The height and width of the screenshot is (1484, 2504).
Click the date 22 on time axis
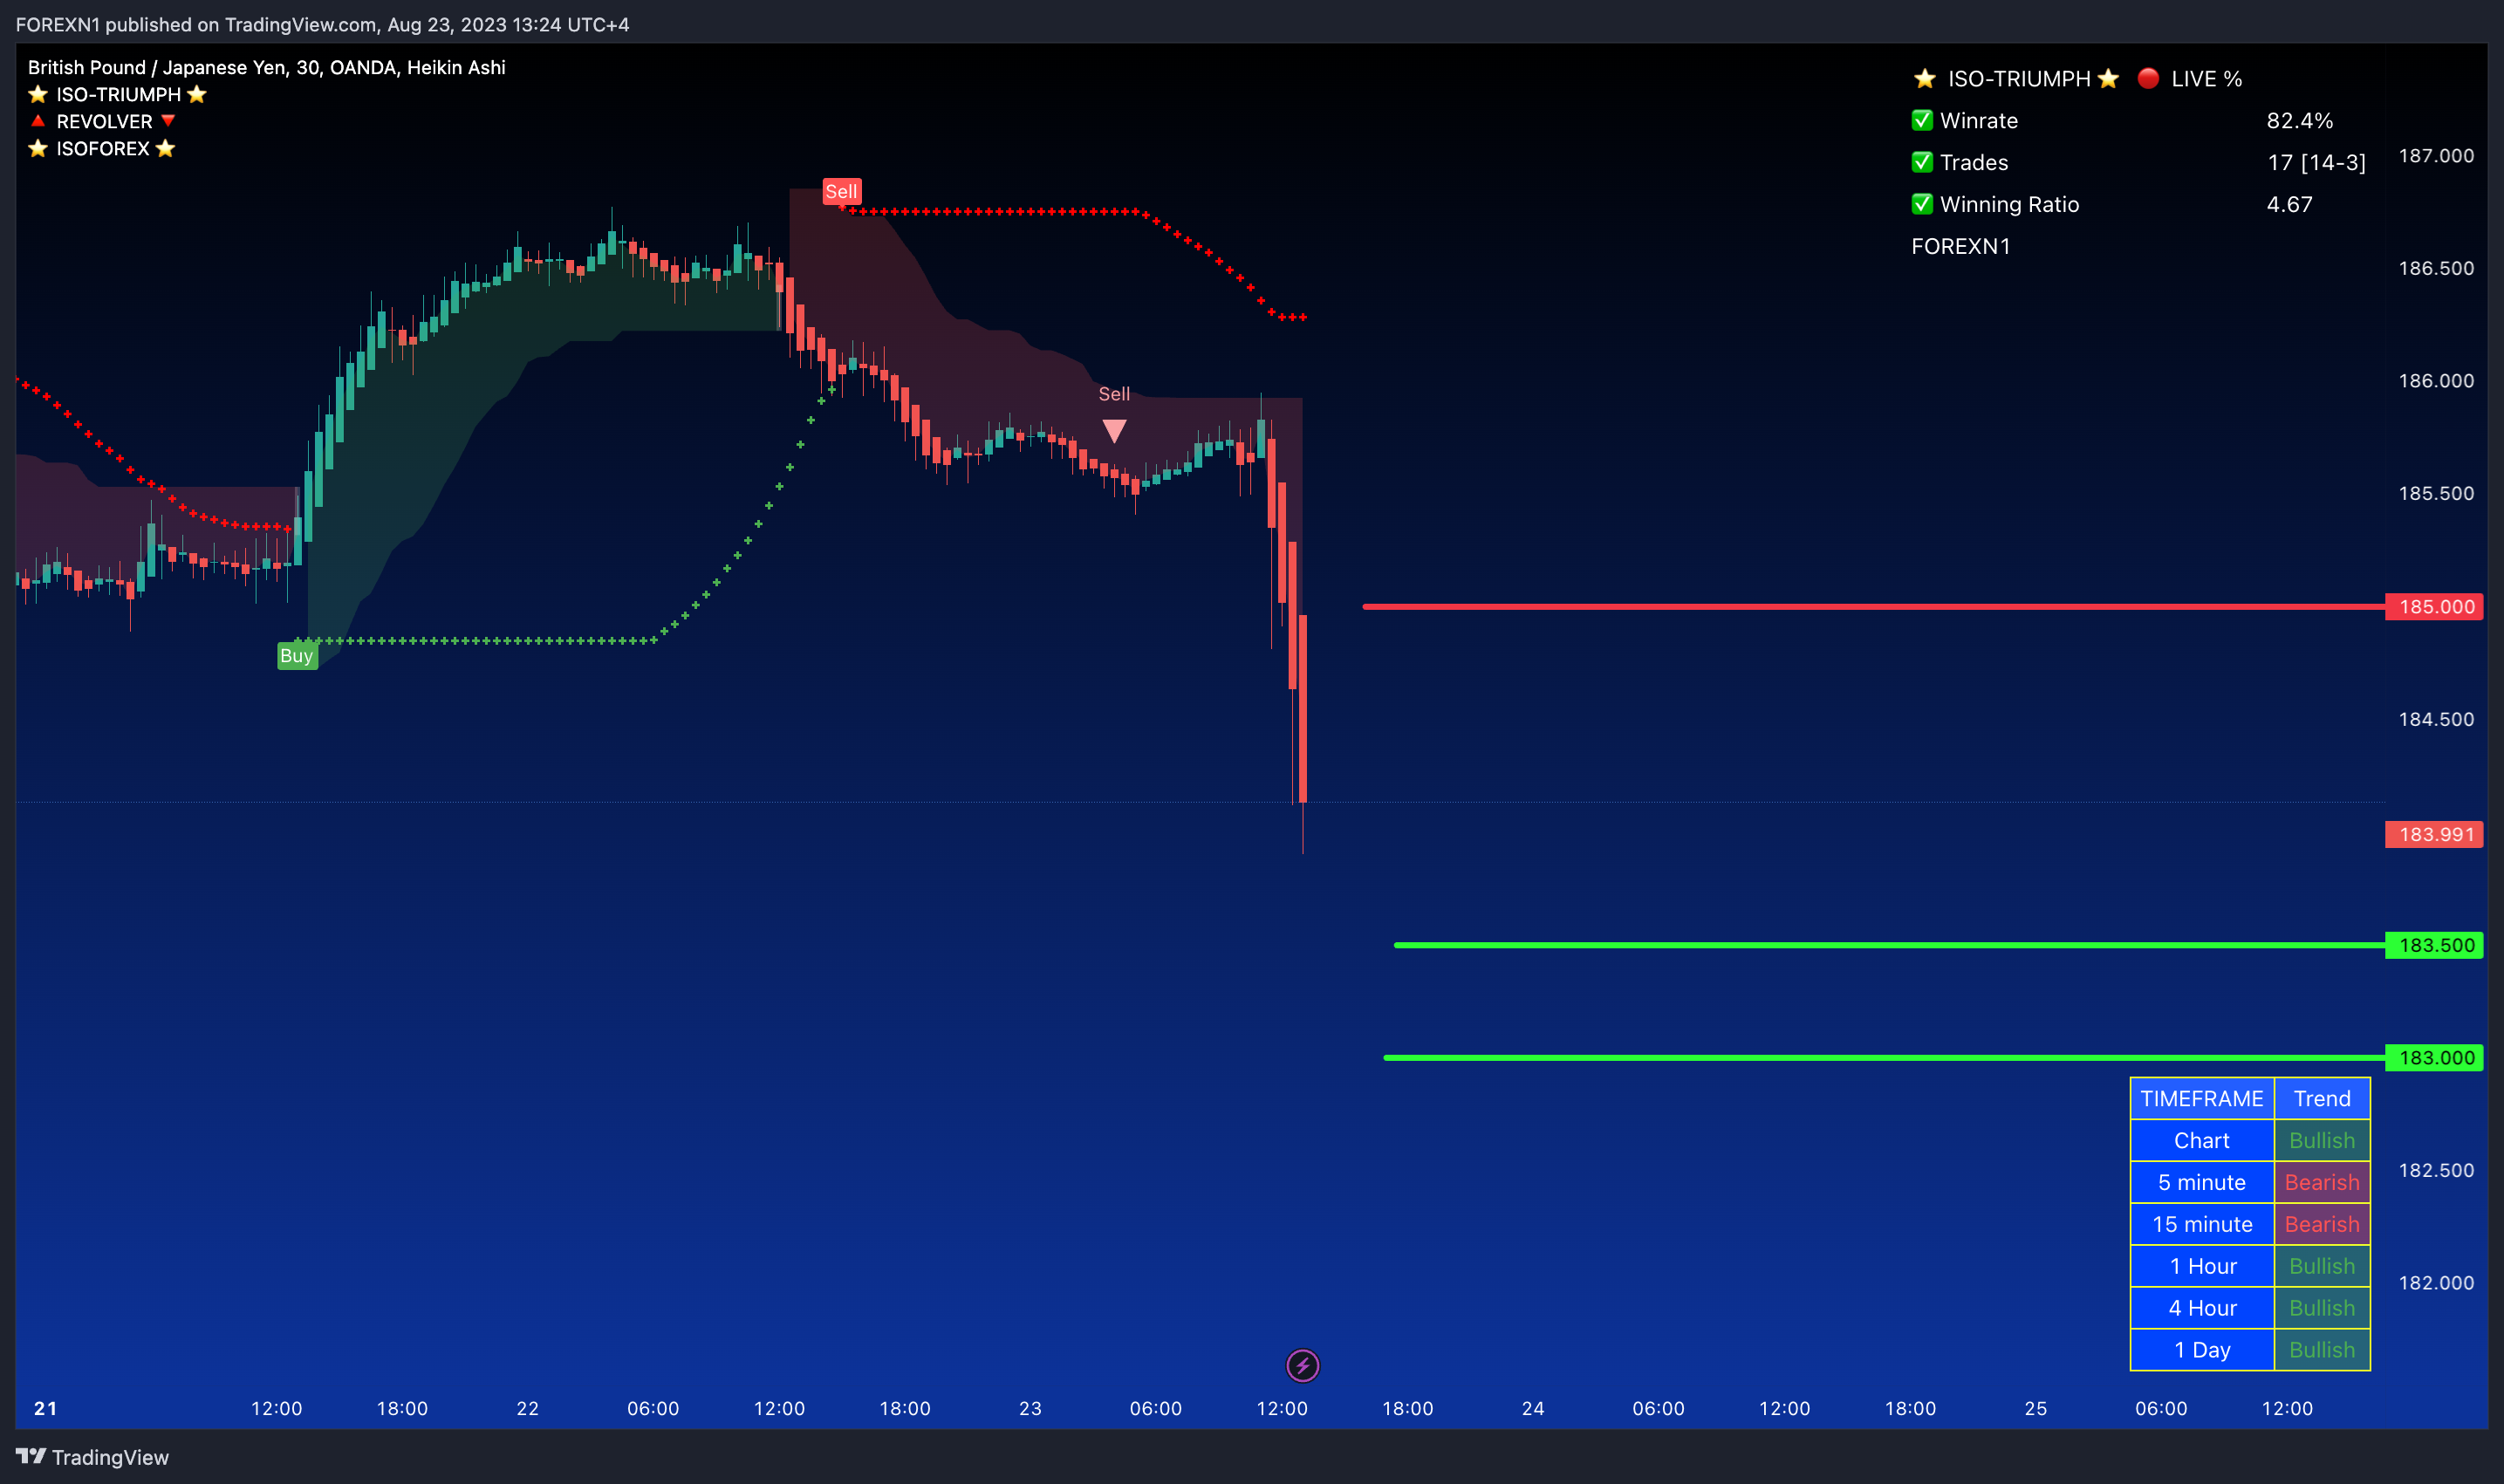click(527, 1408)
